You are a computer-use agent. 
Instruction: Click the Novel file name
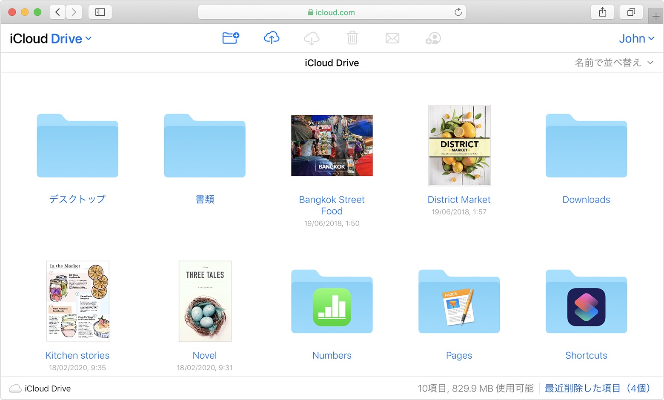pos(205,355)
